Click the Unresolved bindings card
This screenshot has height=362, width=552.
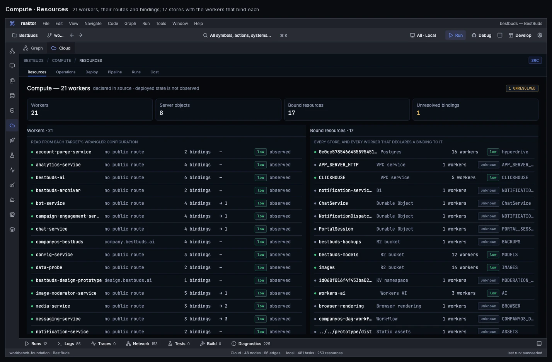(475, 110)
